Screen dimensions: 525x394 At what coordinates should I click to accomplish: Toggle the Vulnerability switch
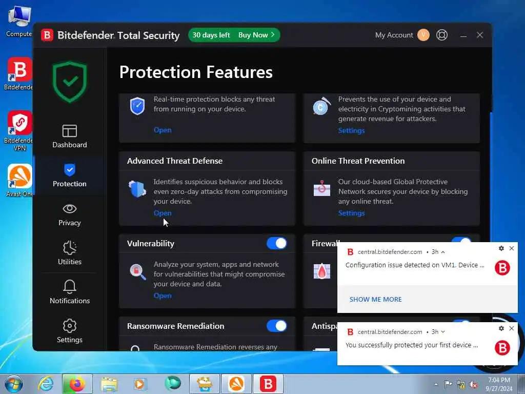pyautogui.click(x=277, y=243)
